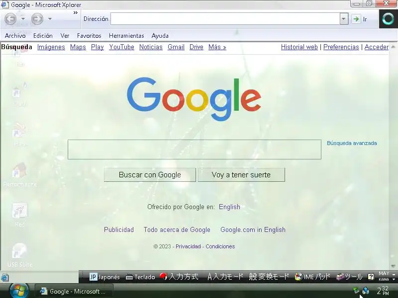Click the network connection tray icon

(x=356, y=291)
